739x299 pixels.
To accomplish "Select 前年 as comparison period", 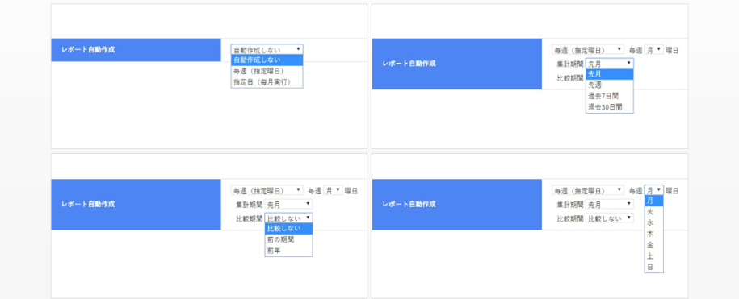I will pos(288,251).
